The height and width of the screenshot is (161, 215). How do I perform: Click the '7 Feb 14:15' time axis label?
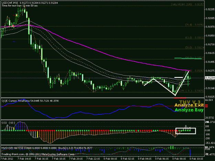(x=24, y=159)
